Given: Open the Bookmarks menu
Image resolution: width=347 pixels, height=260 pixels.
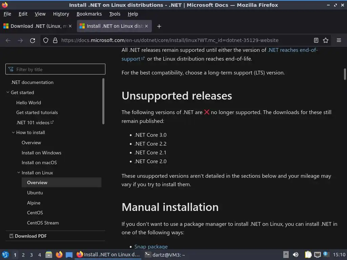Looking at the screenshot, I should (x=89, y=14).
